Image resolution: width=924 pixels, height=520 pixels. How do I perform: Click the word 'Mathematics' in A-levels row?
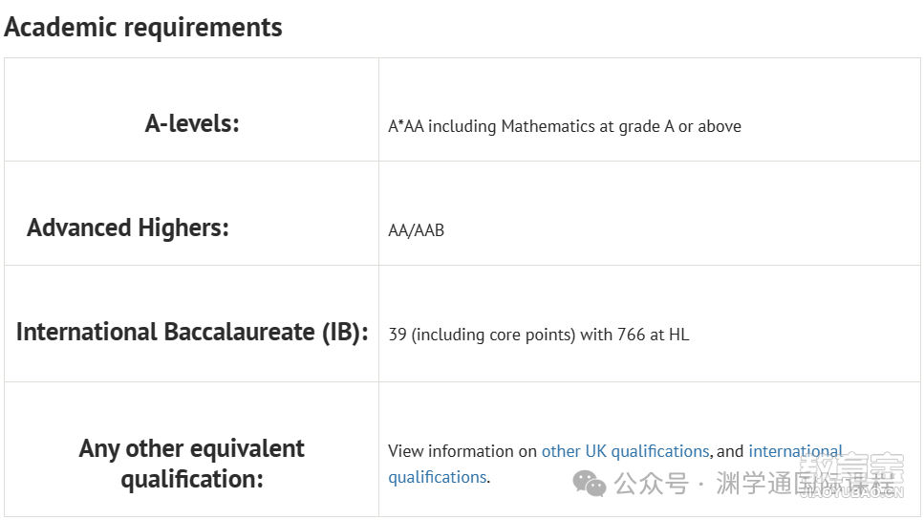(x=548, y=126)
